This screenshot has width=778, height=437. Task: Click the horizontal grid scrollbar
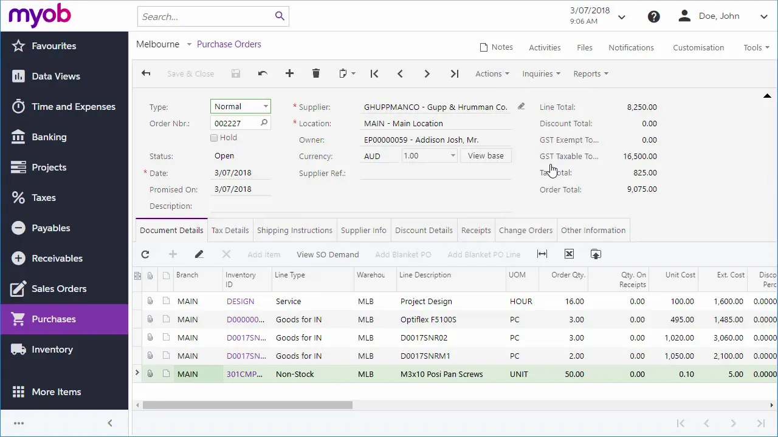click(247, 405)
